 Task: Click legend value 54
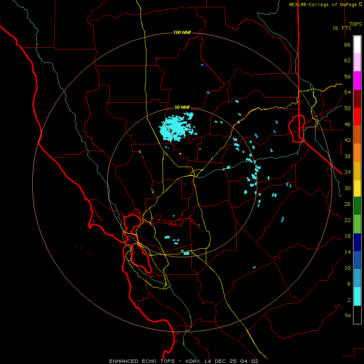[347, 92]
